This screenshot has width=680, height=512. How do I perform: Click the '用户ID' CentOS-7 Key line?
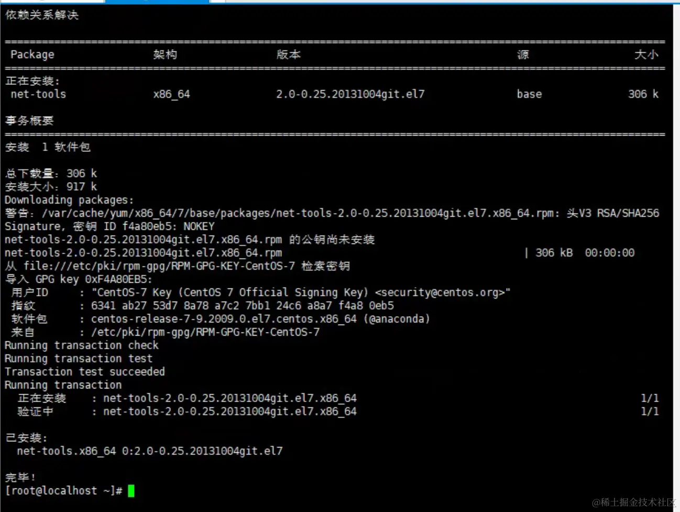tap(260, 293)
